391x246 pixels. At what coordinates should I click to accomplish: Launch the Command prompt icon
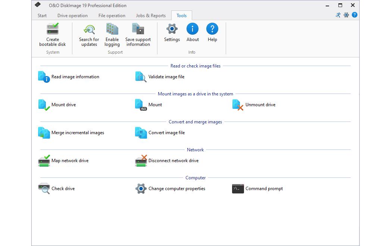pos(238,189)
